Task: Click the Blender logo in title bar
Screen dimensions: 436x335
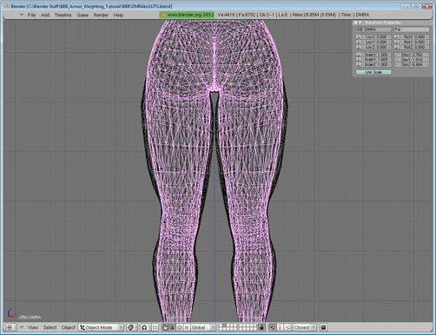Action: click(x=6, y=6)
